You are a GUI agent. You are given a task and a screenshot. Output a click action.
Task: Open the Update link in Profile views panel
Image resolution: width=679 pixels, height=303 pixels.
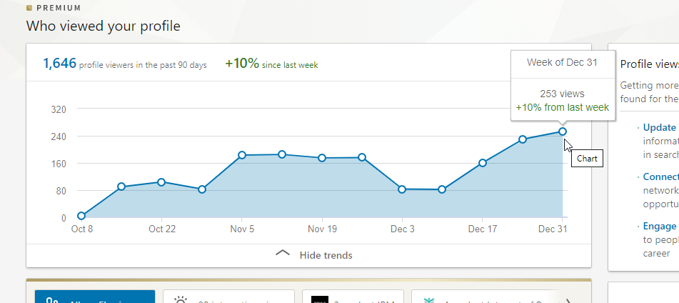[x=659, y=127]
